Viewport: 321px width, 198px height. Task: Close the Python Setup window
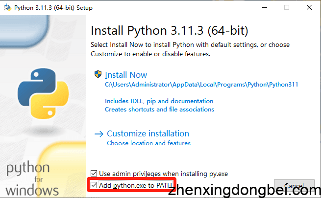click(309, 8)
